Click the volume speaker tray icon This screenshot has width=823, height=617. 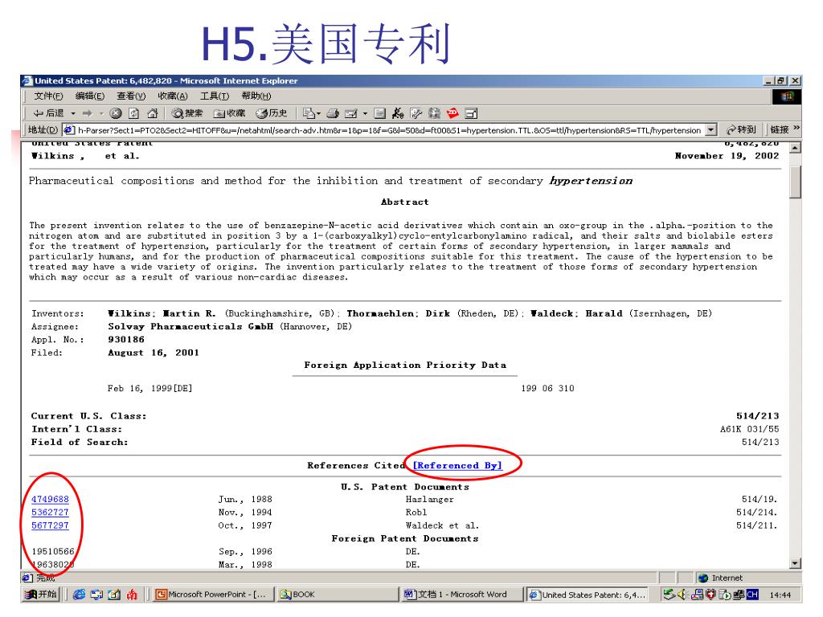683,595
